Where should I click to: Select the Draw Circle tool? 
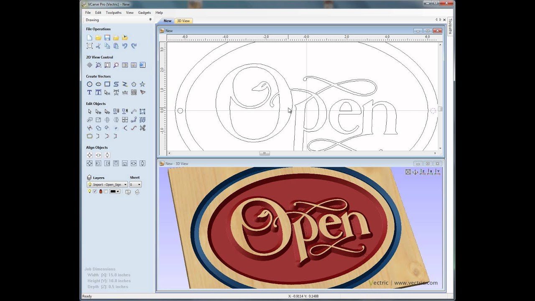pyautogui.click(x=89, y=84)
